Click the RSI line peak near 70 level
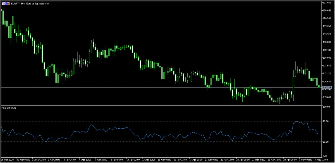This screenshot has width=335, height=163. [298, 122]
